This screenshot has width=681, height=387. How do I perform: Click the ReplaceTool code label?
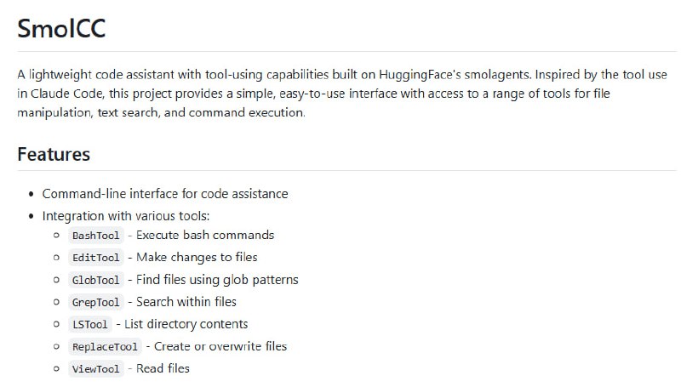pyautogui.click(x=106, y=347)
